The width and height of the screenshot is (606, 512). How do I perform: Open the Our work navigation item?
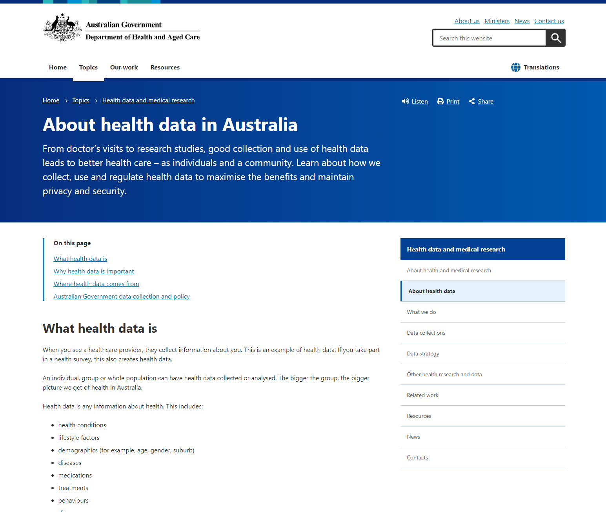coord(124,67)
